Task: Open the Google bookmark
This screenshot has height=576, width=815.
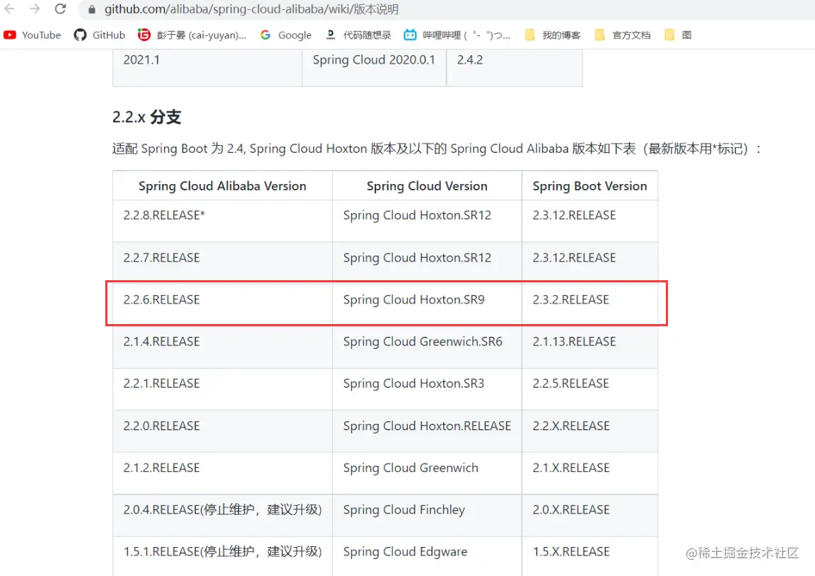Action: tap(286, 35)
